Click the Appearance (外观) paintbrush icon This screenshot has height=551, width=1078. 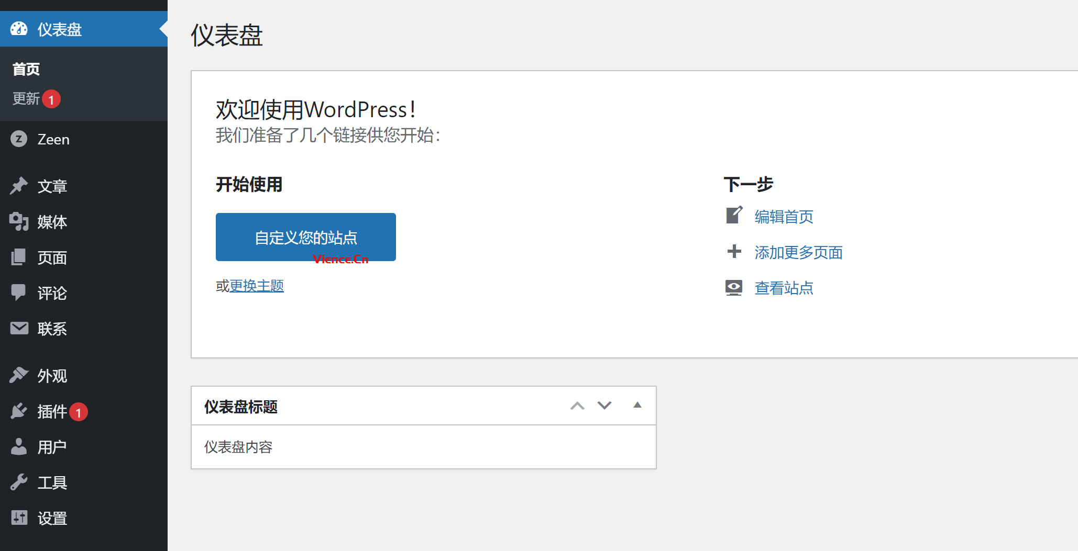point(19,375)
